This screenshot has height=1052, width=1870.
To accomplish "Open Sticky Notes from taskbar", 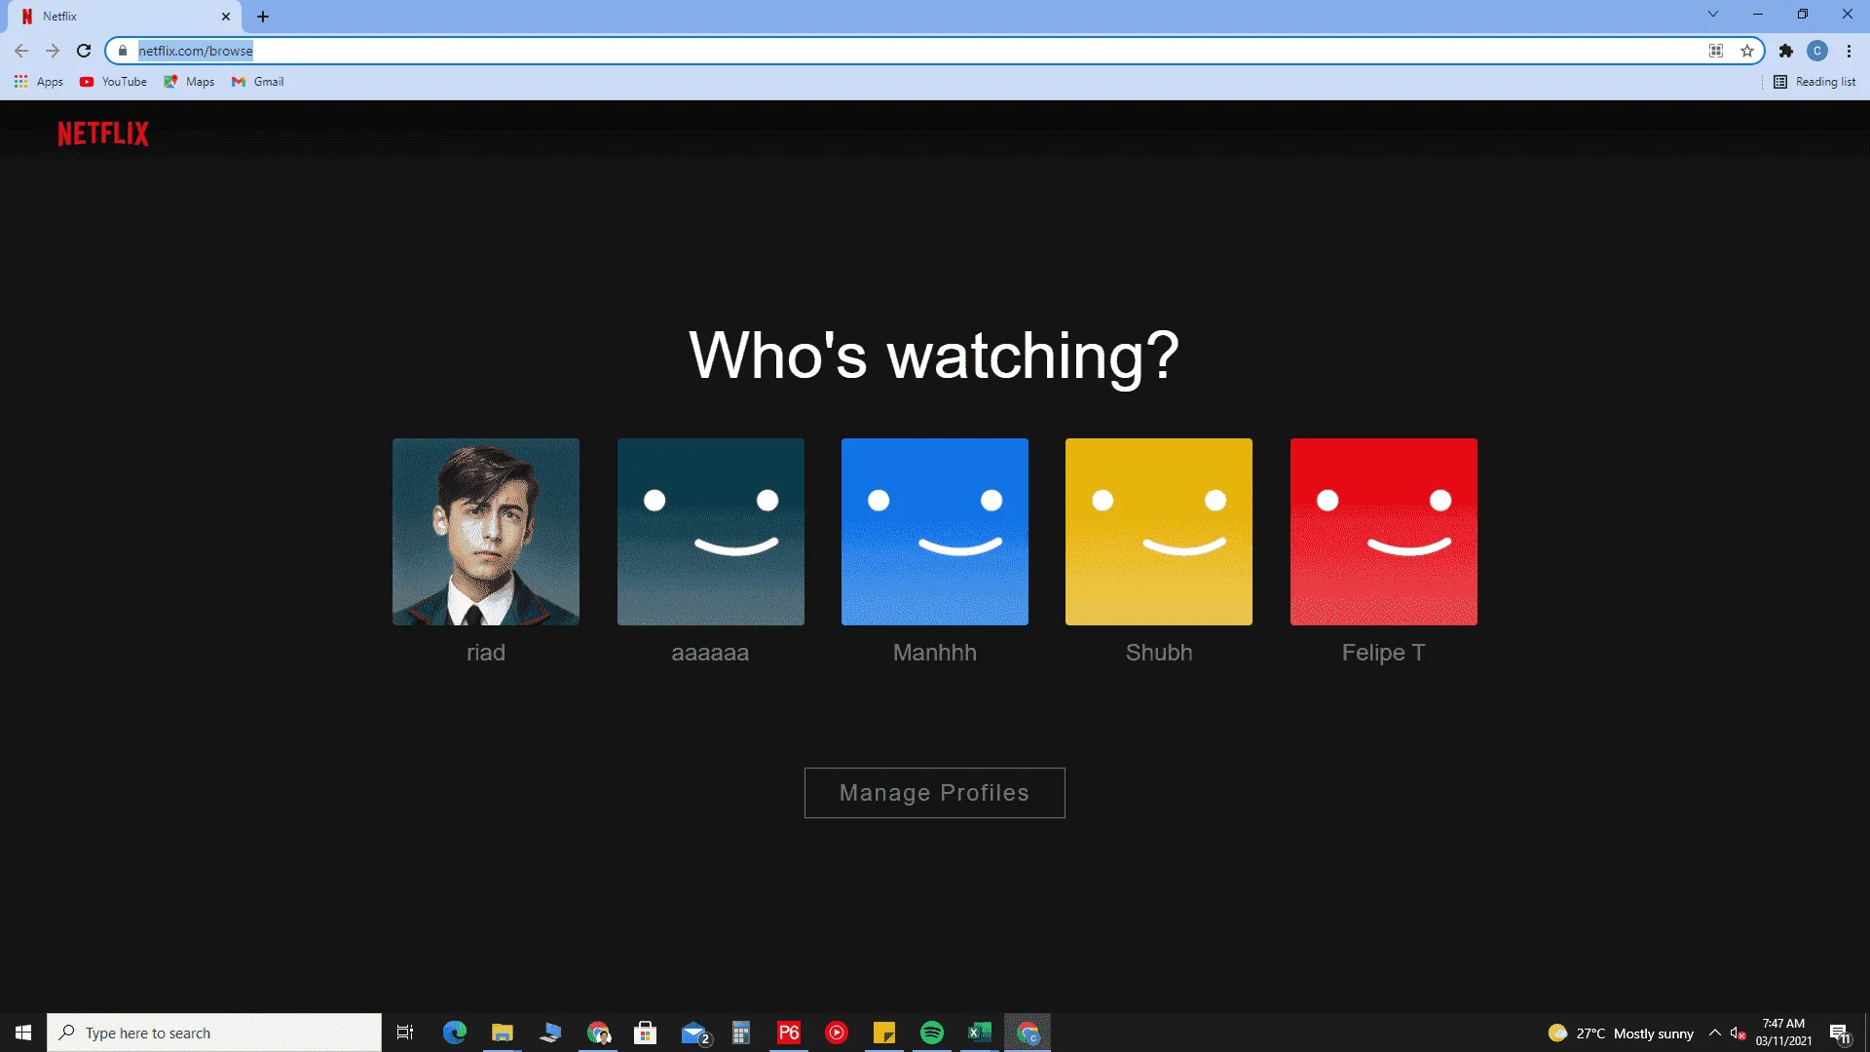I will pos(884,1033).
